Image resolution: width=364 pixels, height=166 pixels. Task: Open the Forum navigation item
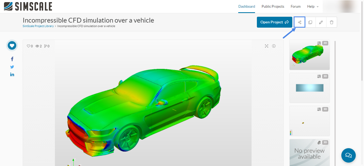coord(296,6)
